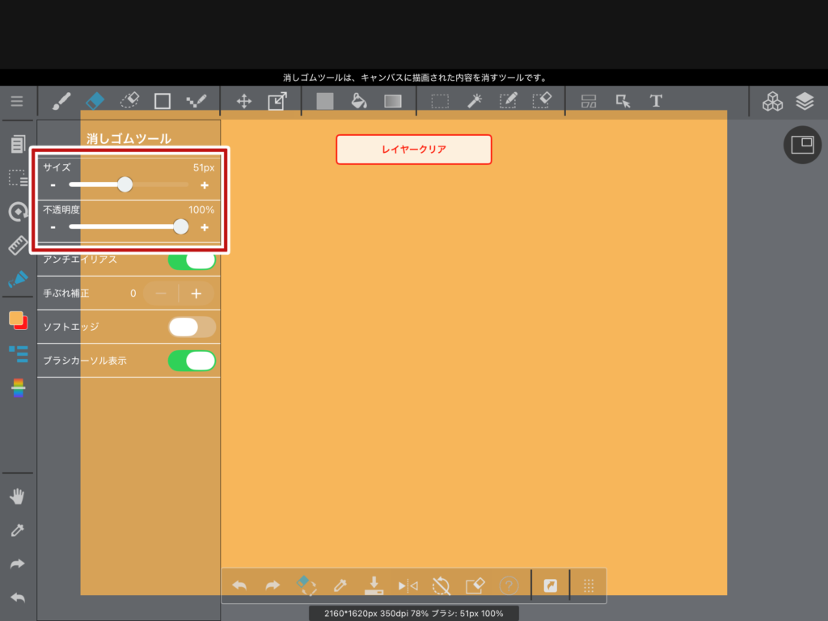Select the Hand pan tool
This screenshot has width=828, height=621.
click(x=18, y=496)
